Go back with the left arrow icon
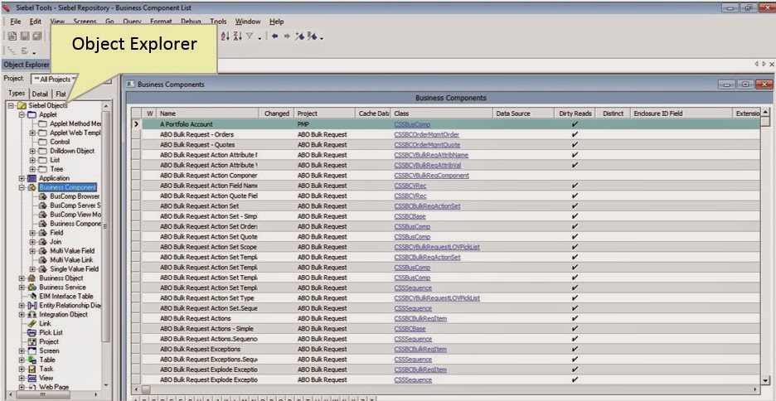Image resolution: width=776 pixels, height=401 pixels. (x=274, y=36)
